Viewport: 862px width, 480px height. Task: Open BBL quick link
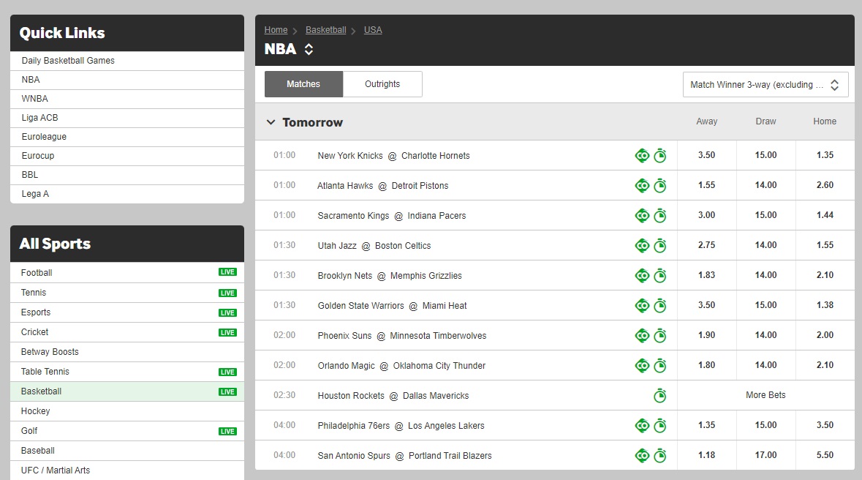click(127, 174)
